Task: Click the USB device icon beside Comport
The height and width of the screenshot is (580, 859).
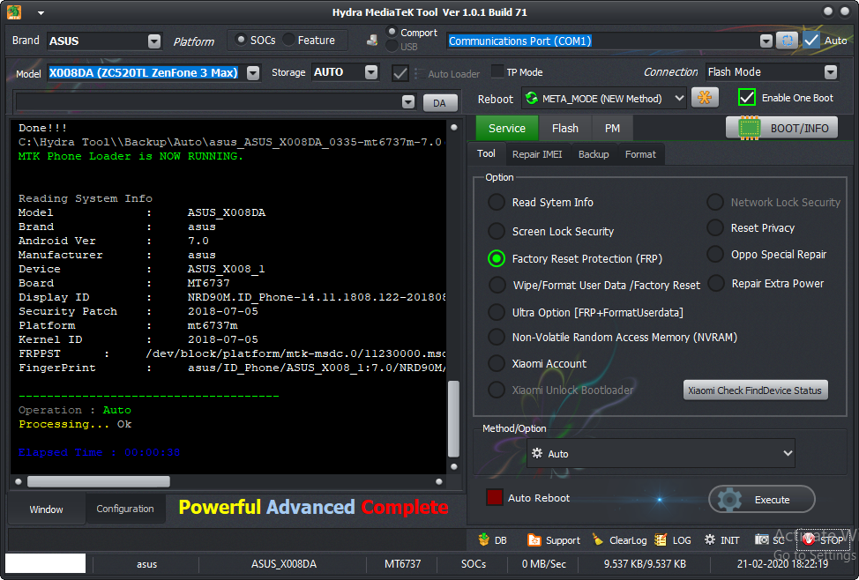Action: (372, 40)
